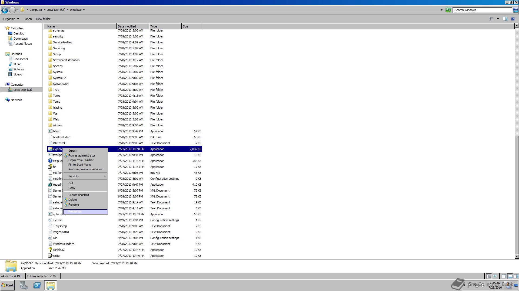Expand the view options dropdown arrow
519x291 pixels.
tap(498, 19)
